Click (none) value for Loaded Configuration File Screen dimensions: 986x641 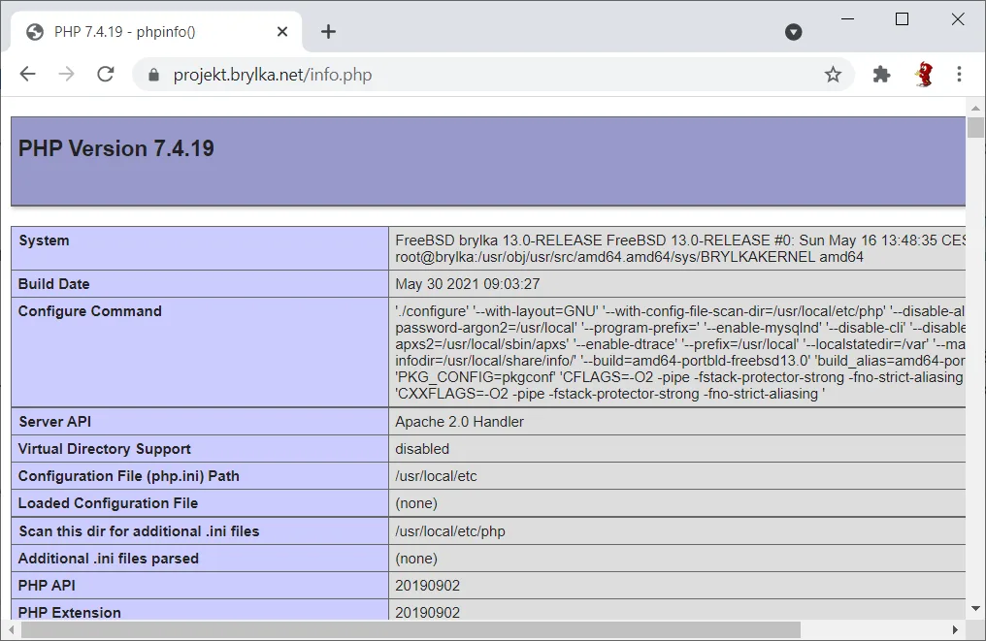416,503
